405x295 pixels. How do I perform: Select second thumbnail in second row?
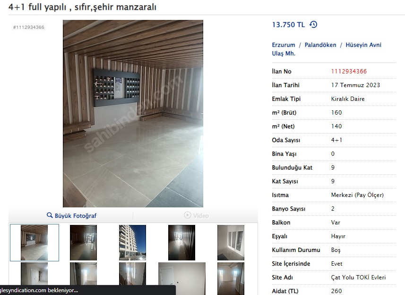click(84, 278)
